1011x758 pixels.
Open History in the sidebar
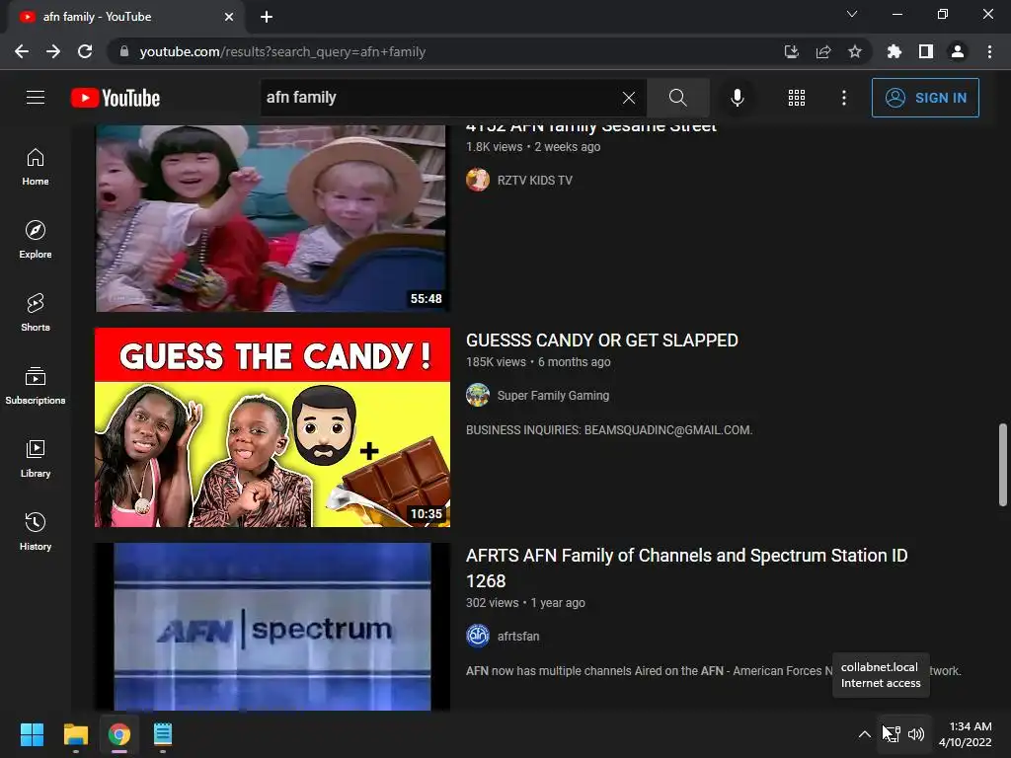click(36, 532)
